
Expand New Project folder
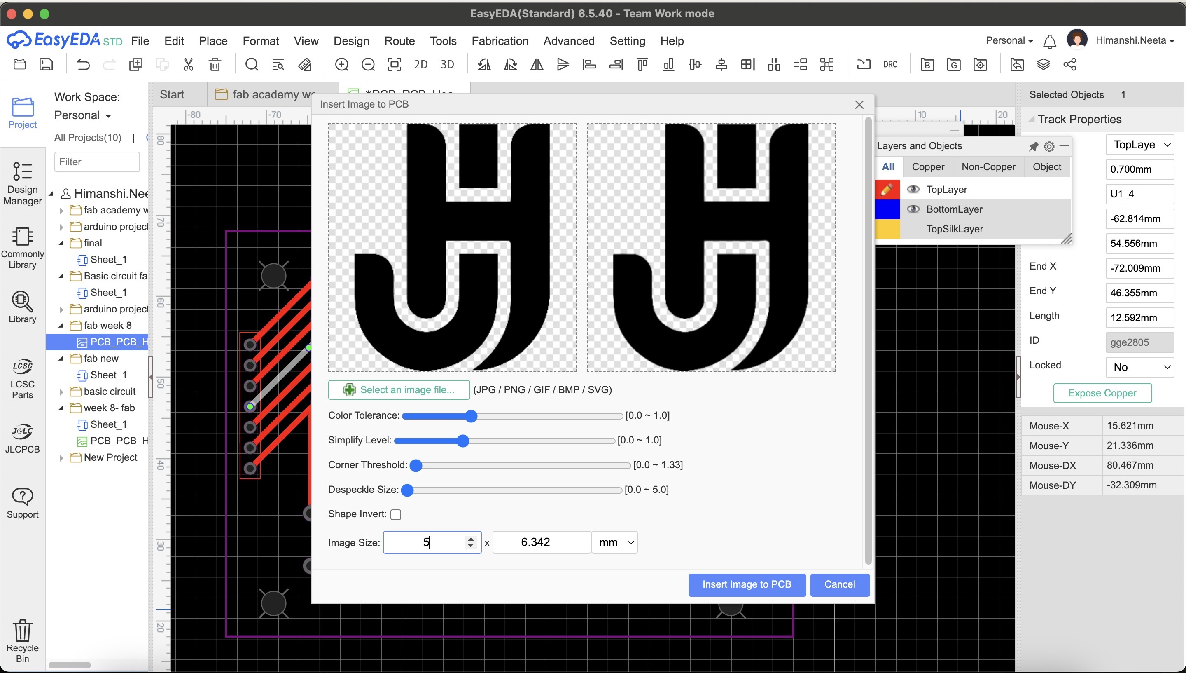click(x=61, y=457)
